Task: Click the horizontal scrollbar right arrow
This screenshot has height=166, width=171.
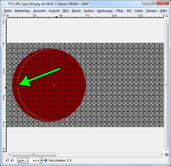Action: (162, 154)
